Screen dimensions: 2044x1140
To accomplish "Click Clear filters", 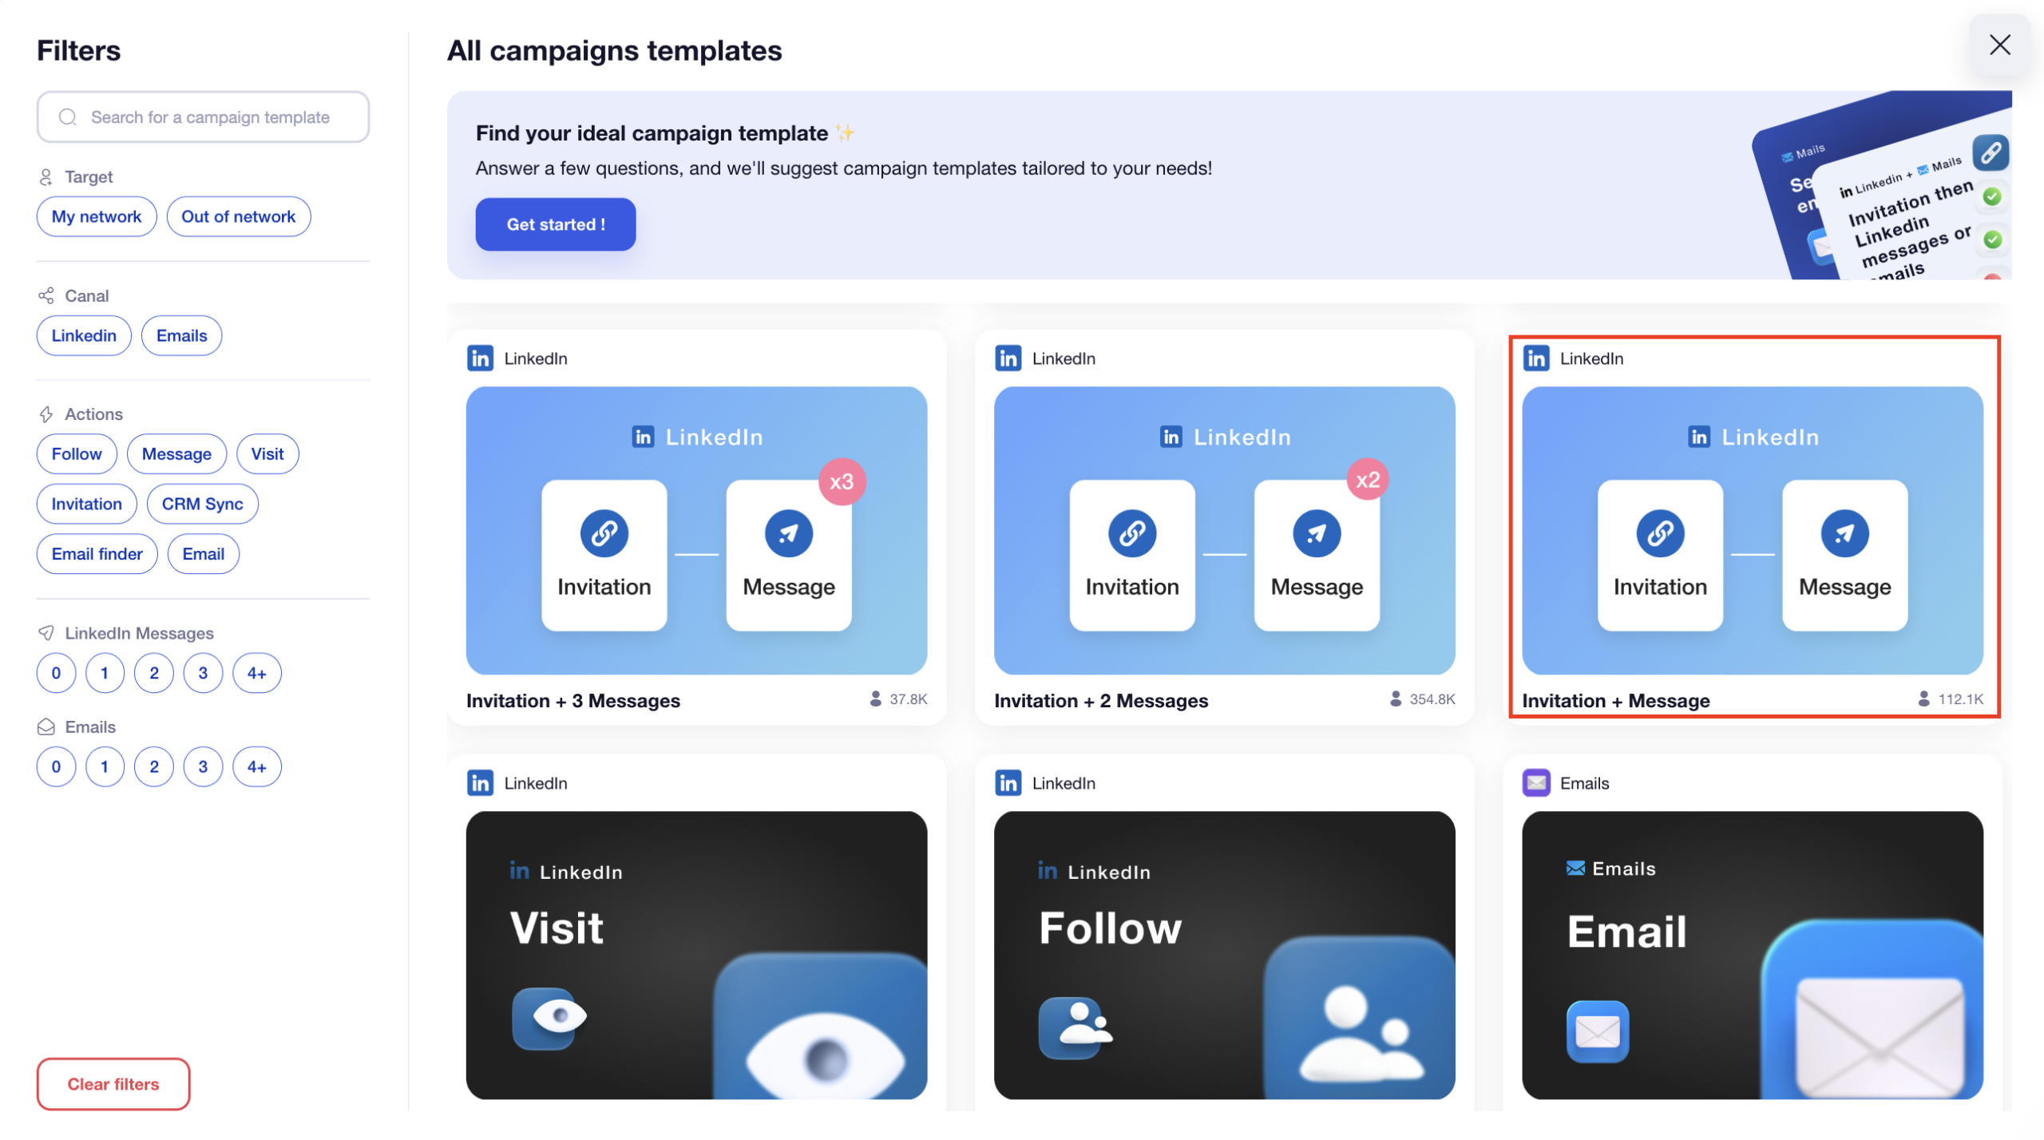I will click(x=113, y=1083).
